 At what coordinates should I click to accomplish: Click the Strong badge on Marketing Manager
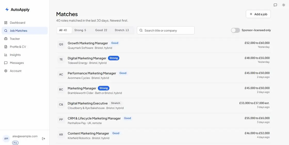(103, 88)
